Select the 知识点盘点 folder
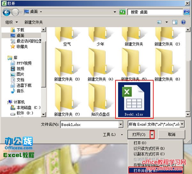The width and height of the screenshot is (192, 174). [100, 100]
